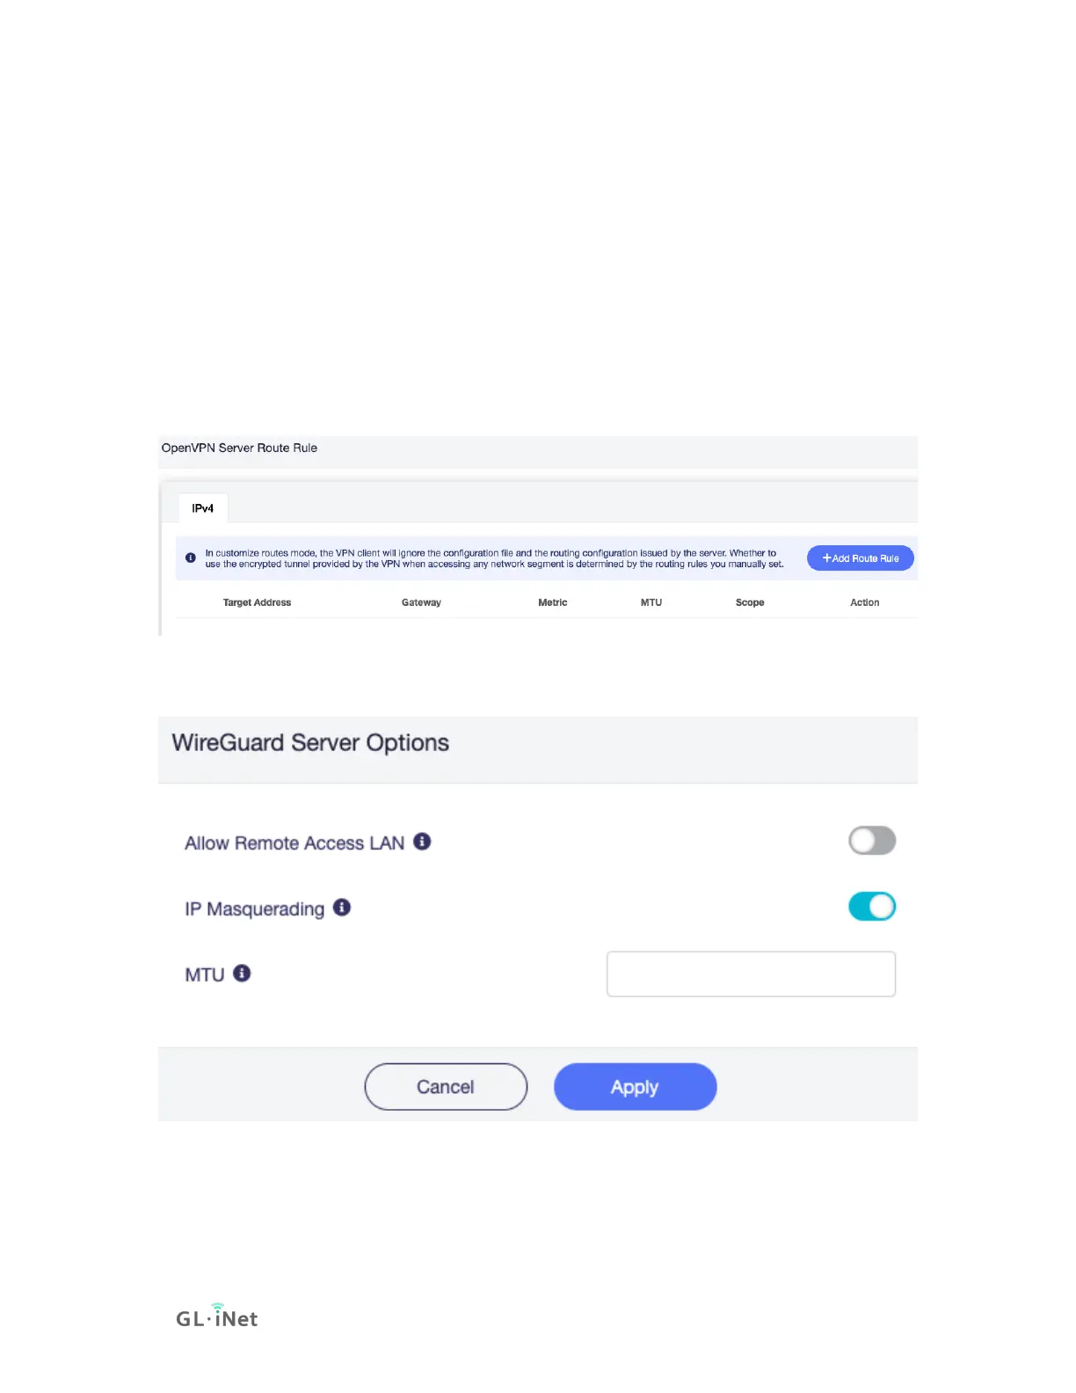Click the Gateway column header
Viewport: 1076px width, 1393px height.
click(x=421, y=602)
